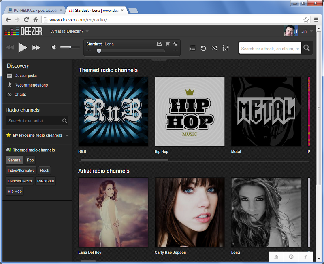Toggle shuffle playback
This screenshot has height=264, width=324.
point(214,48)
